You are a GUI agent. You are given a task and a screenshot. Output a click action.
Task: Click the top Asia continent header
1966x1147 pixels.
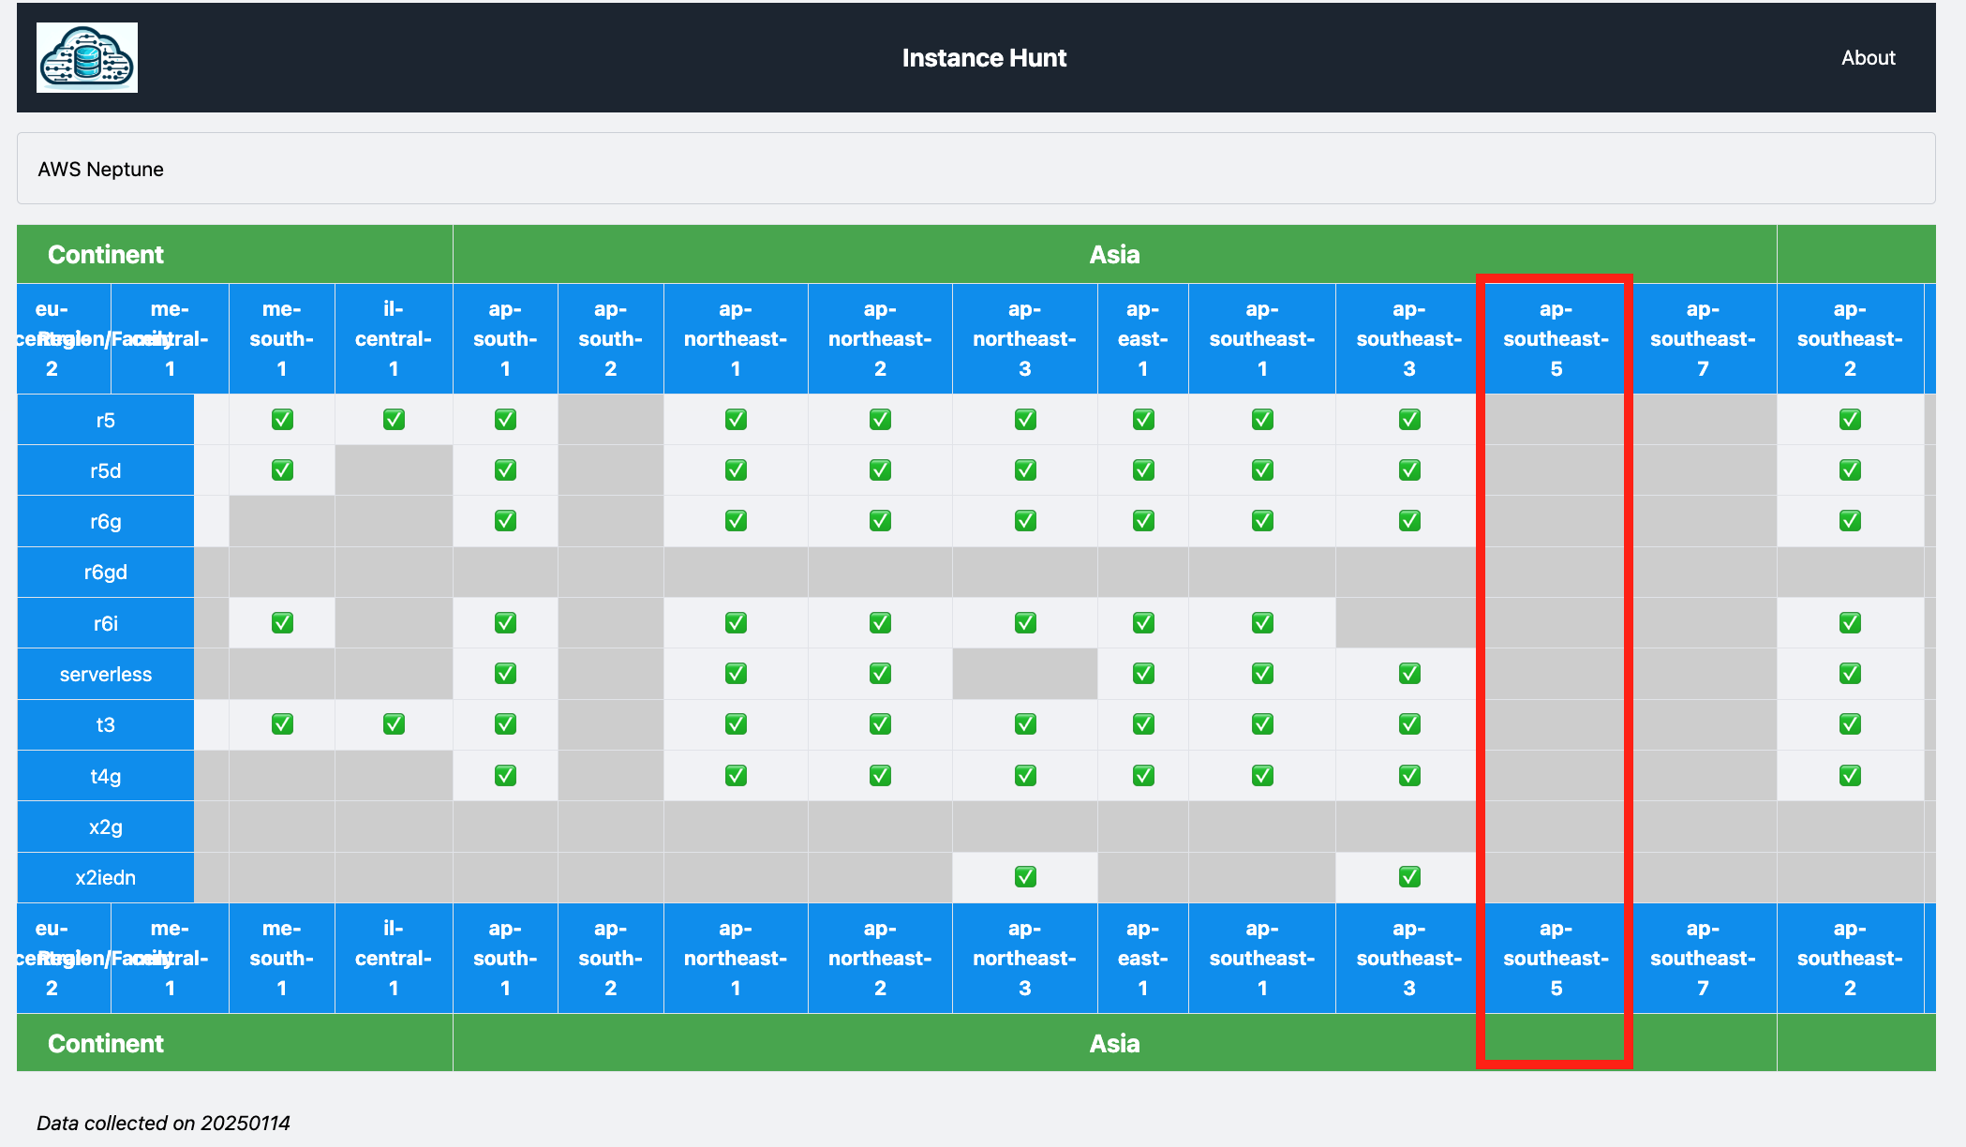[x=1115, y=254]
